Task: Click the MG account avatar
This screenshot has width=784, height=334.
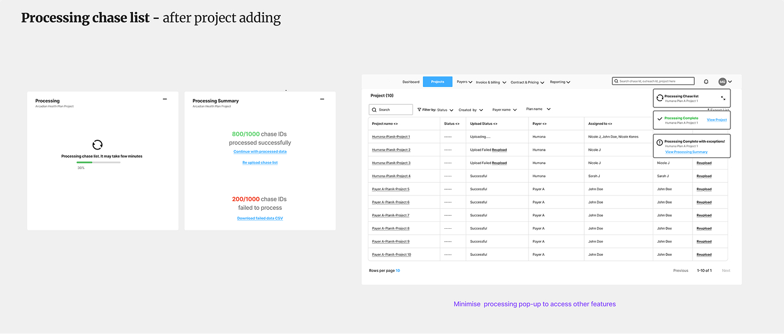Action: tap(722, 82)
